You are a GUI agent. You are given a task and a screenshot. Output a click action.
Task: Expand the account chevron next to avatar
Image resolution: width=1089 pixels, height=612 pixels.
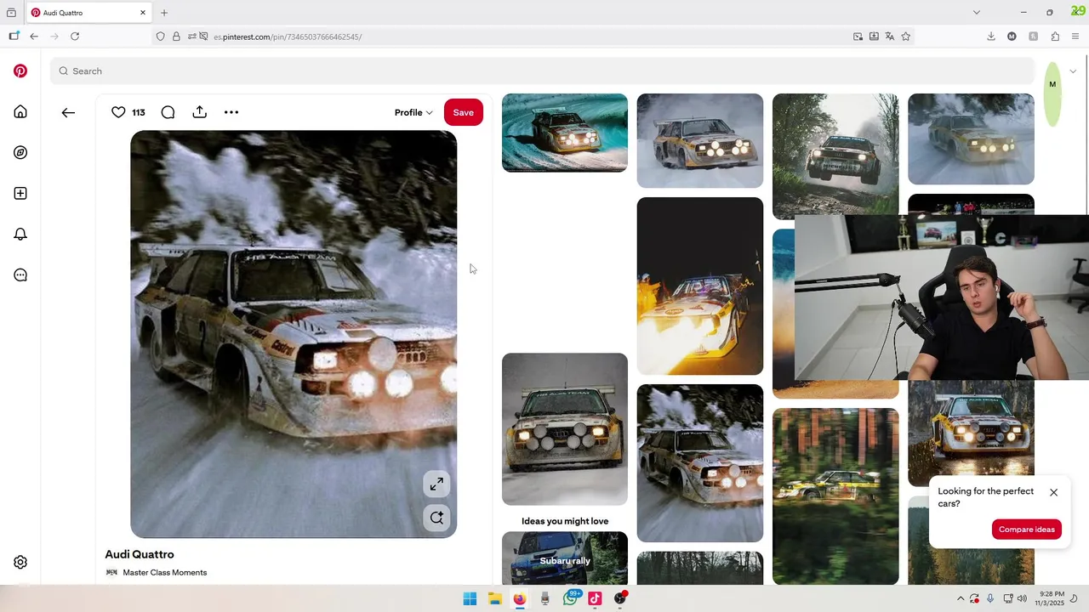(x=1073, y=71)
